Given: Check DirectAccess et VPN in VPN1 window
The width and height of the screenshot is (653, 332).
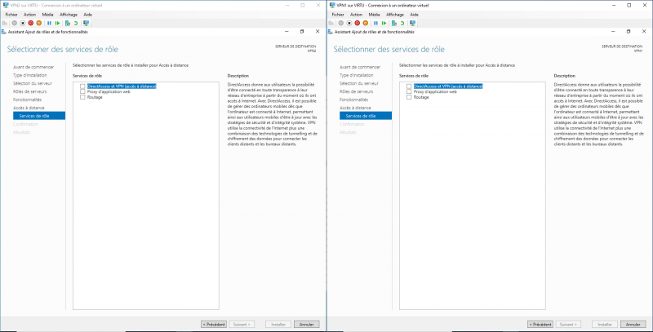Looking at the screenshot, I should [x=409, y=86].
